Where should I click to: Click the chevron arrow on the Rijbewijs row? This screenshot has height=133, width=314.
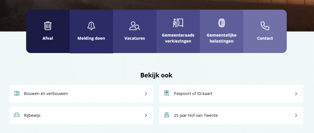(x=146, y=116)
